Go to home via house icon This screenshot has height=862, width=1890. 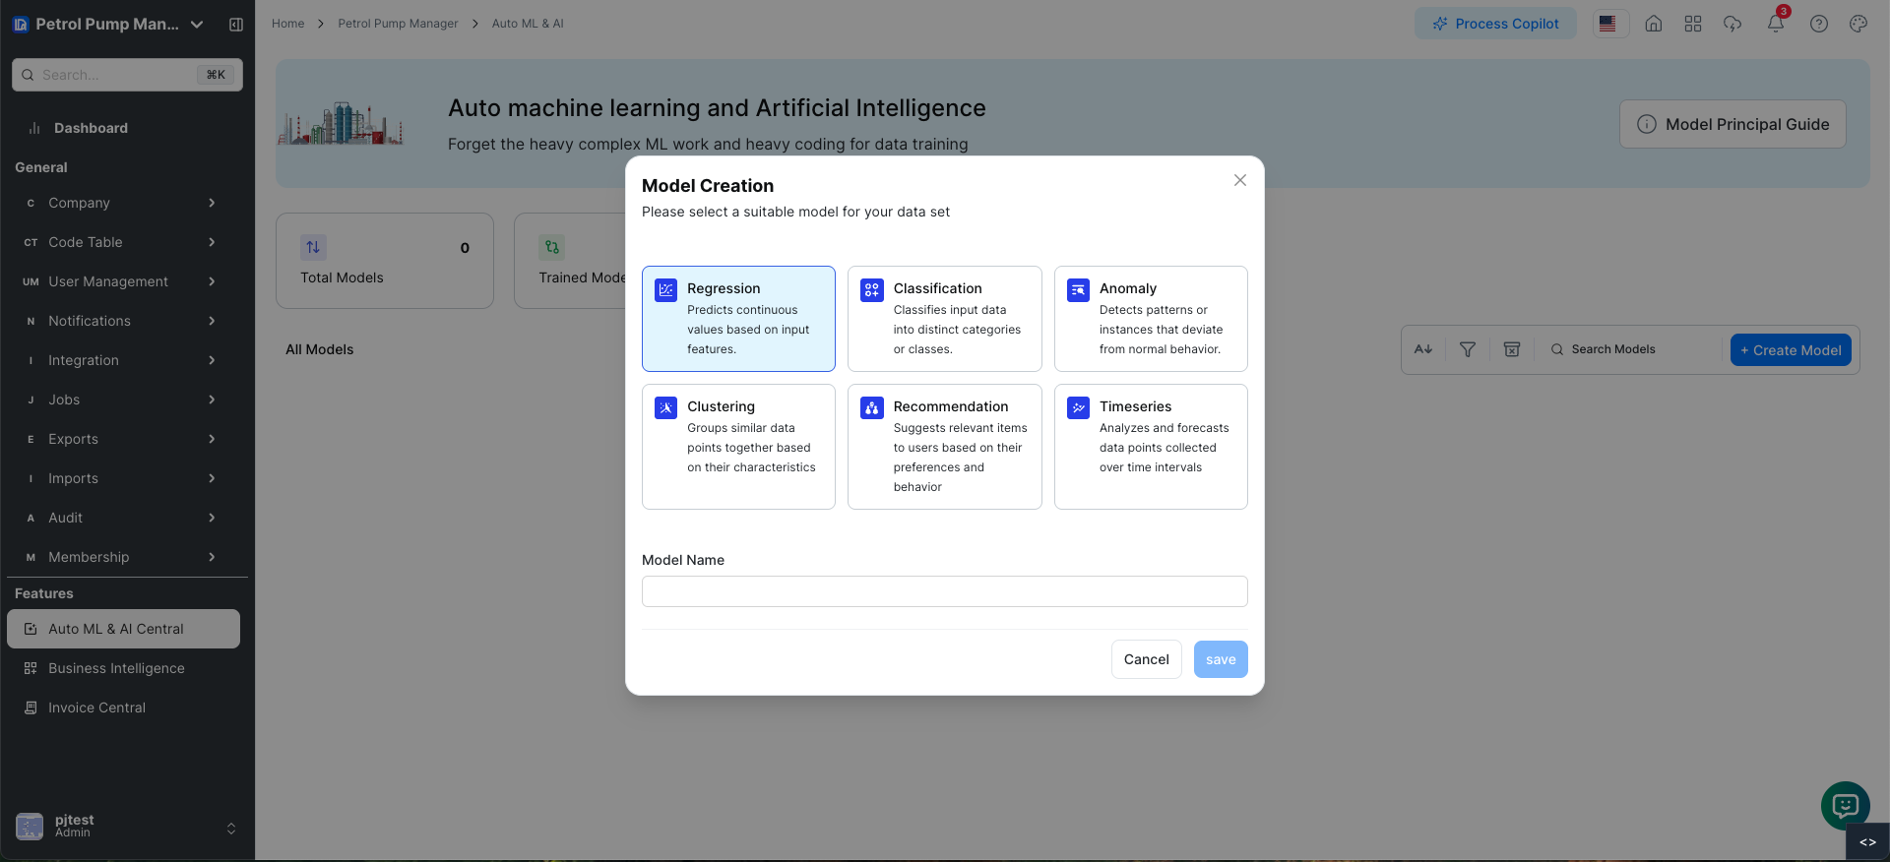1654,24
